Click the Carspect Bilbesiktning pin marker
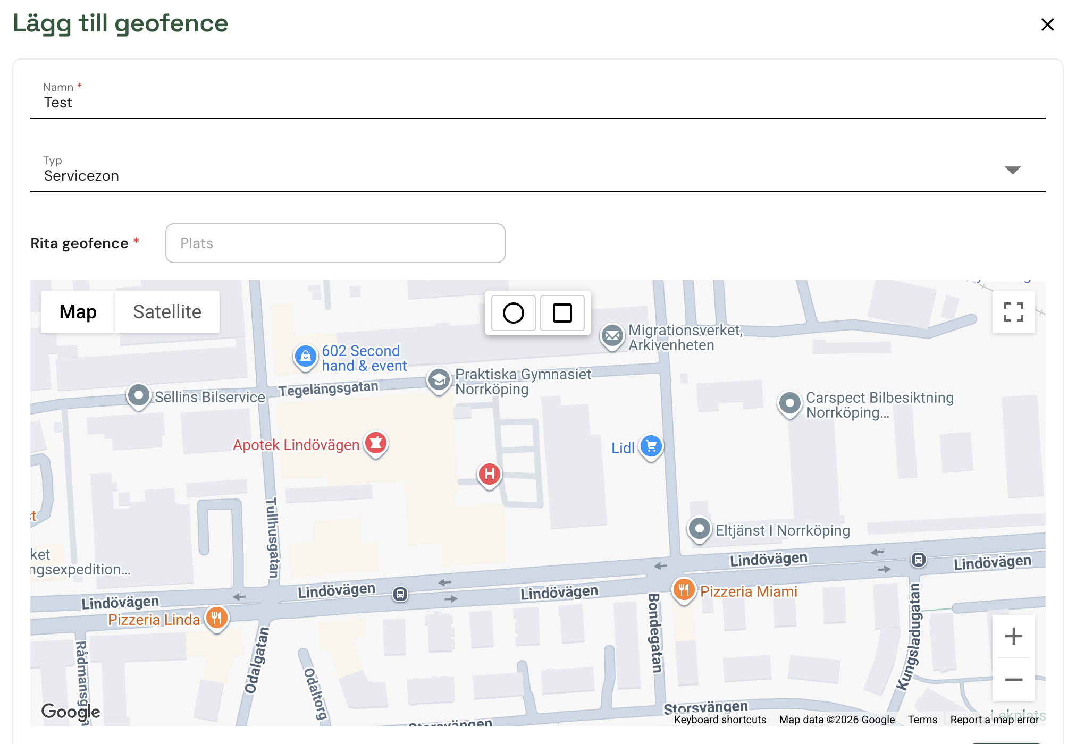 pos(790,404)
